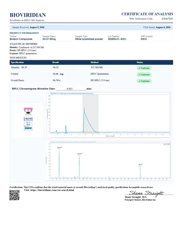181x234 pixels.
Task: Click the Shane Straight handwritten signature
Action: click(146, 193)
